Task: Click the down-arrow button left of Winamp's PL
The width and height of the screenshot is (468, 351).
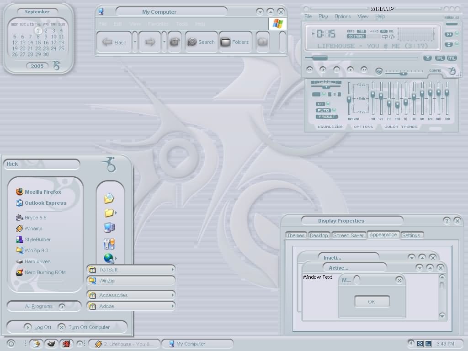Action: click(427, 58)
